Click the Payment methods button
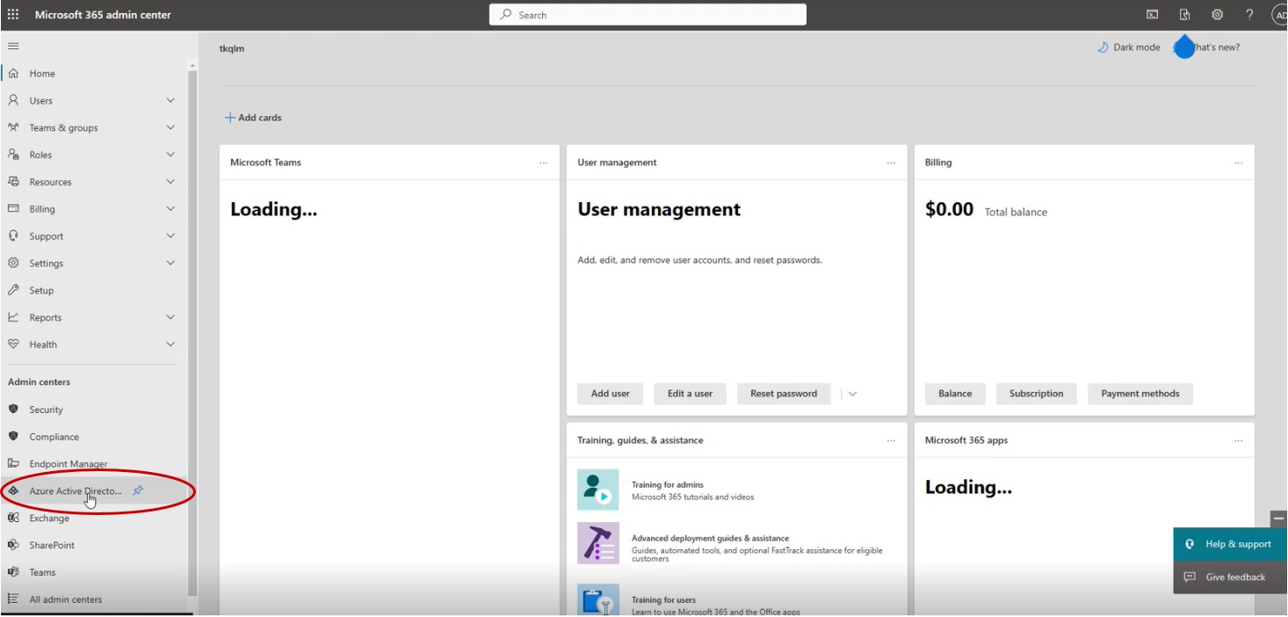Screen dimensions: 1288x617 1140,394
